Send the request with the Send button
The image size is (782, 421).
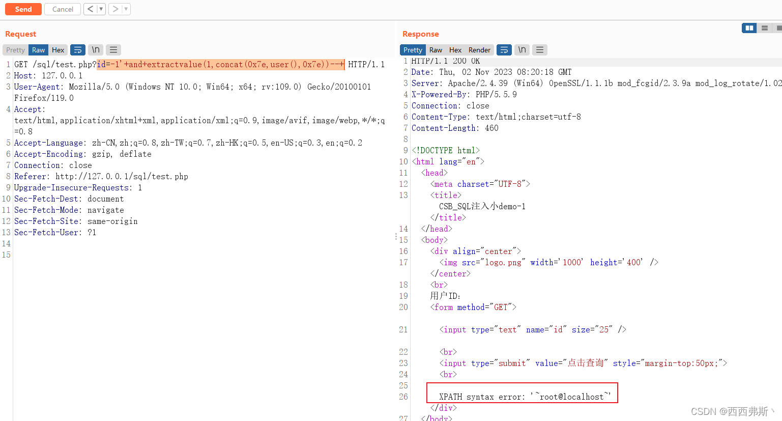[x=23, y=9]
